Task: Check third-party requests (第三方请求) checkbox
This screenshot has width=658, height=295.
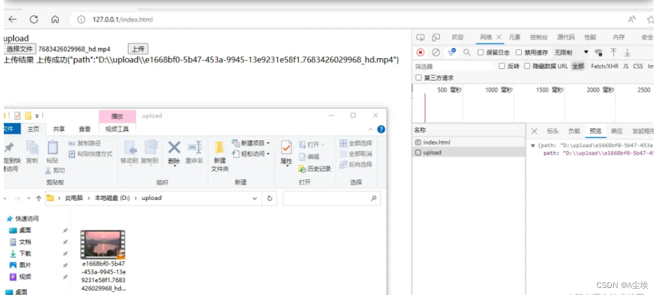Action: point(418,77)
